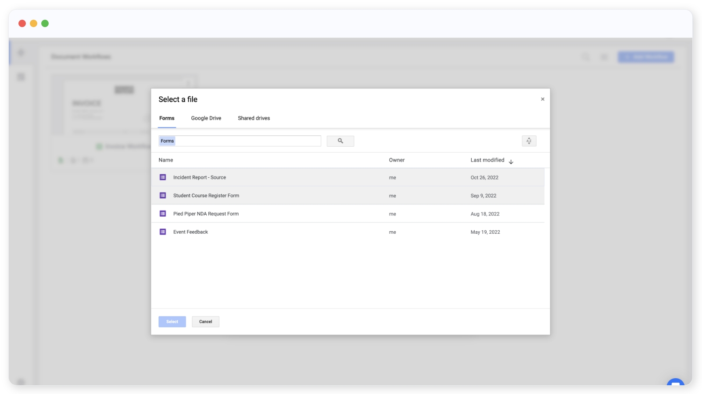Close the Select a file dialog
Screen dimensions: 702x394
coord(542,99)
